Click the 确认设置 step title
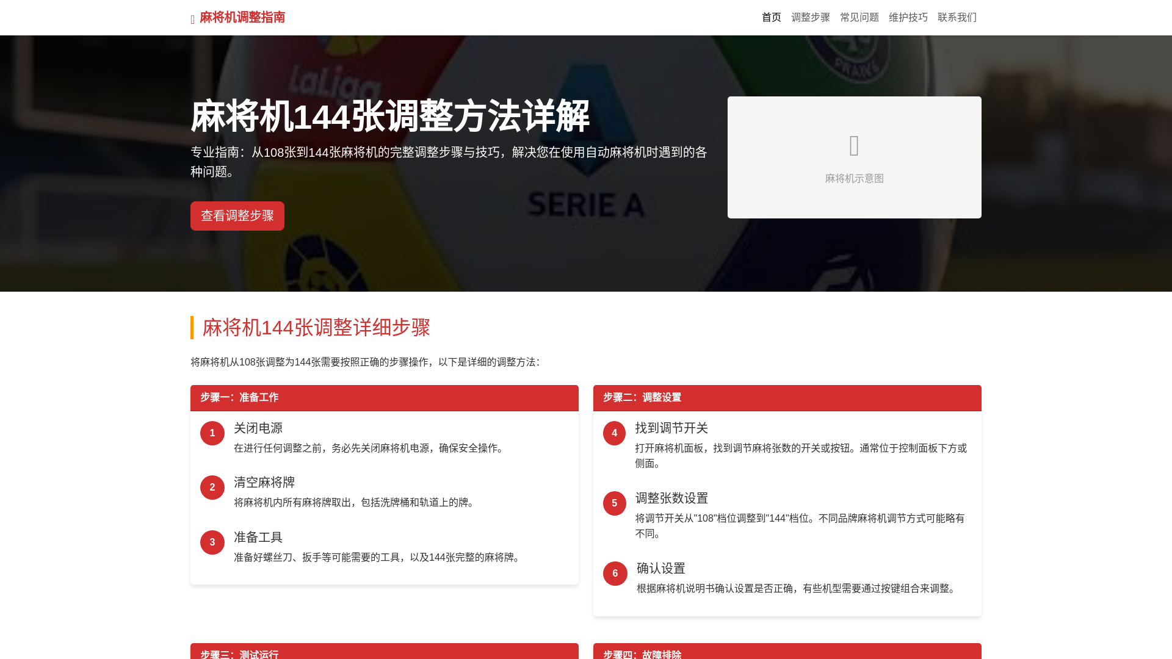Viewport: 1172px width, 659px height. (661, 569)
